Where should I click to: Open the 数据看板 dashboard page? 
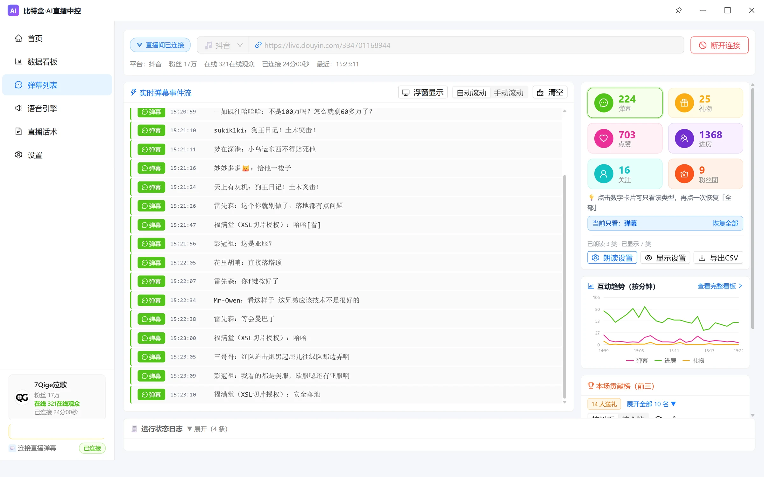coord(57,62)
